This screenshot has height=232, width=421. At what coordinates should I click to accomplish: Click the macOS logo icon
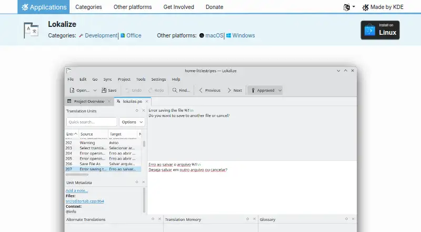[202, 35]
